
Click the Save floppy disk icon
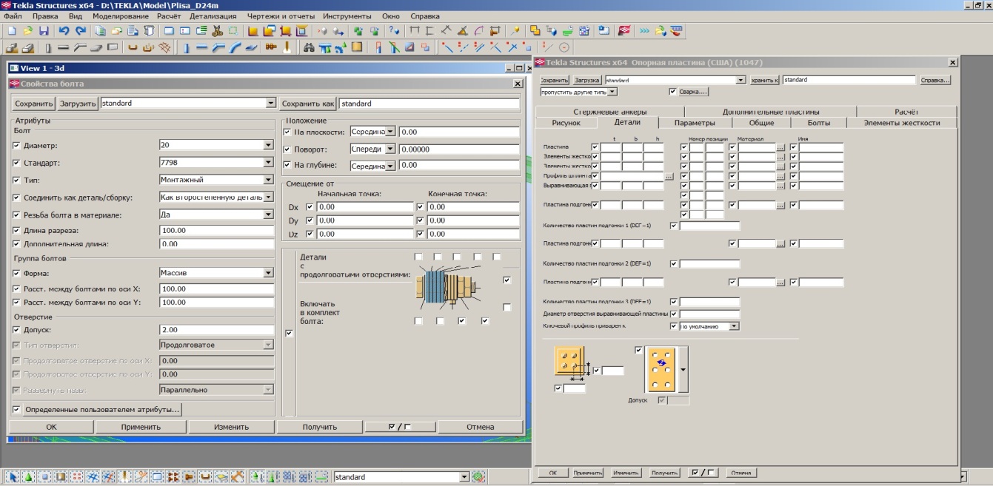(x=44, y=31)
